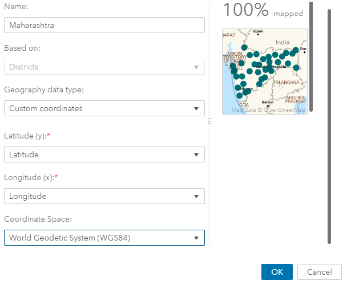Expand the World Geodetic System dropdown
The image size is (347, 285).
pyautogui.click(x=104, y=238)
